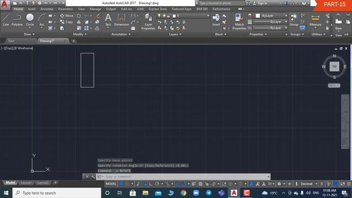
Task: Open the layer name dropdown
Action: point(183,16)
